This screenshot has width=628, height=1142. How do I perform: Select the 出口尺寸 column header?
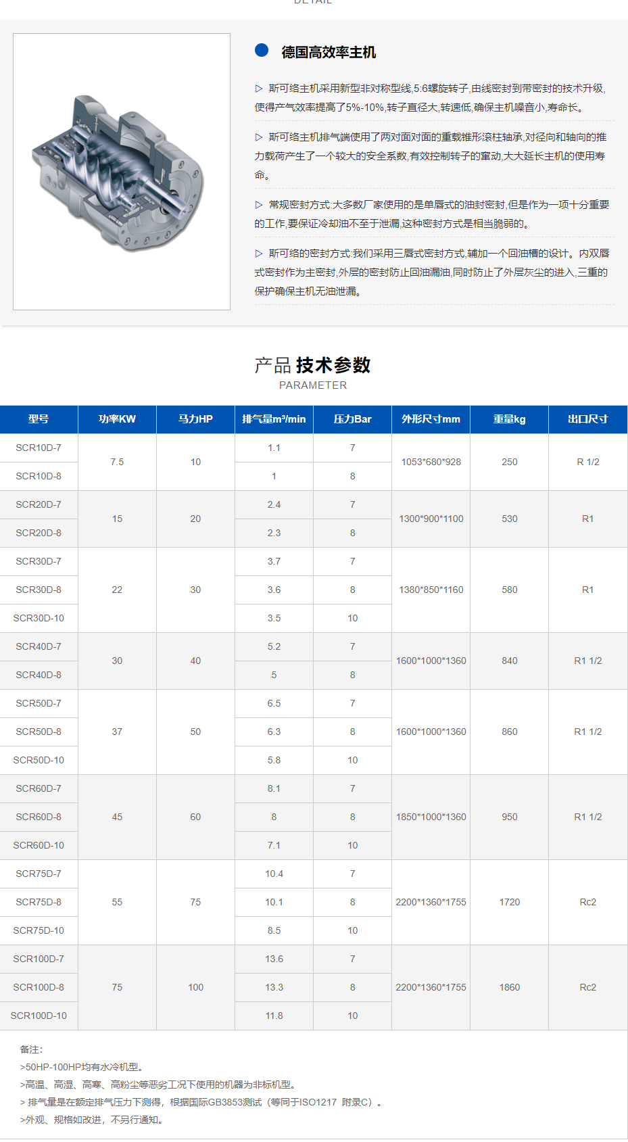point(587,419)
